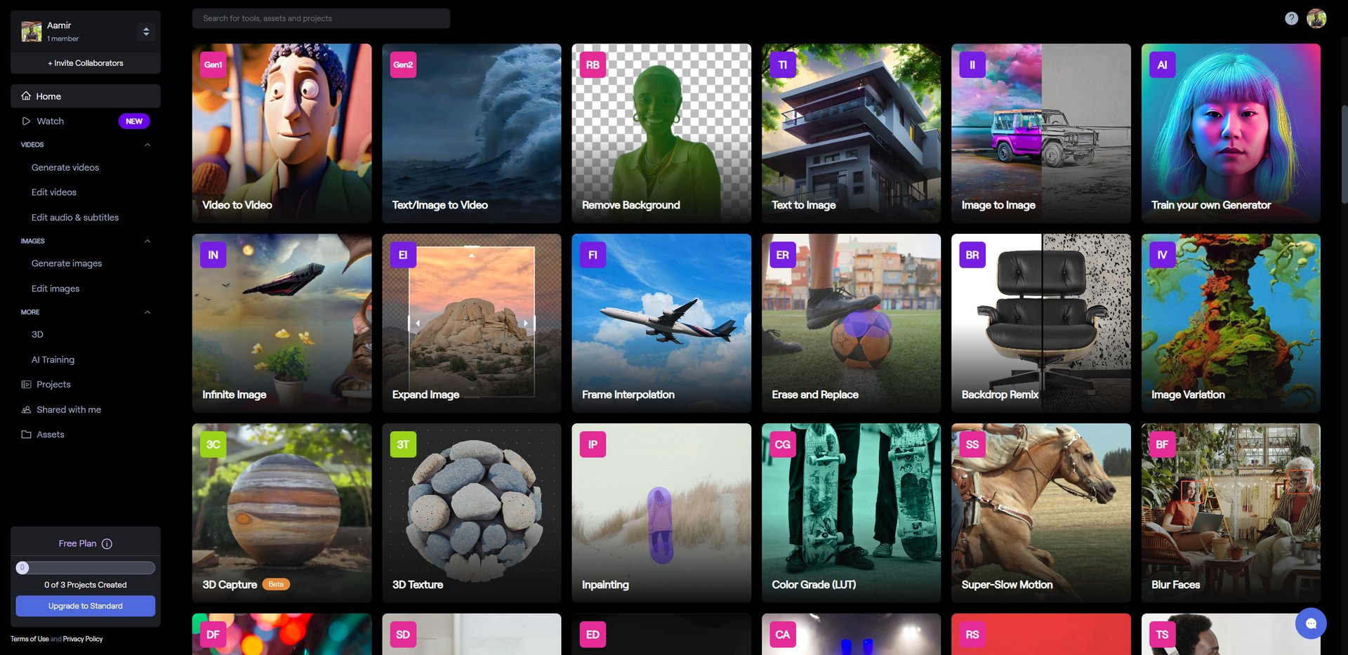Open the Aamir workspace switcher arrows

coord(146,32)
